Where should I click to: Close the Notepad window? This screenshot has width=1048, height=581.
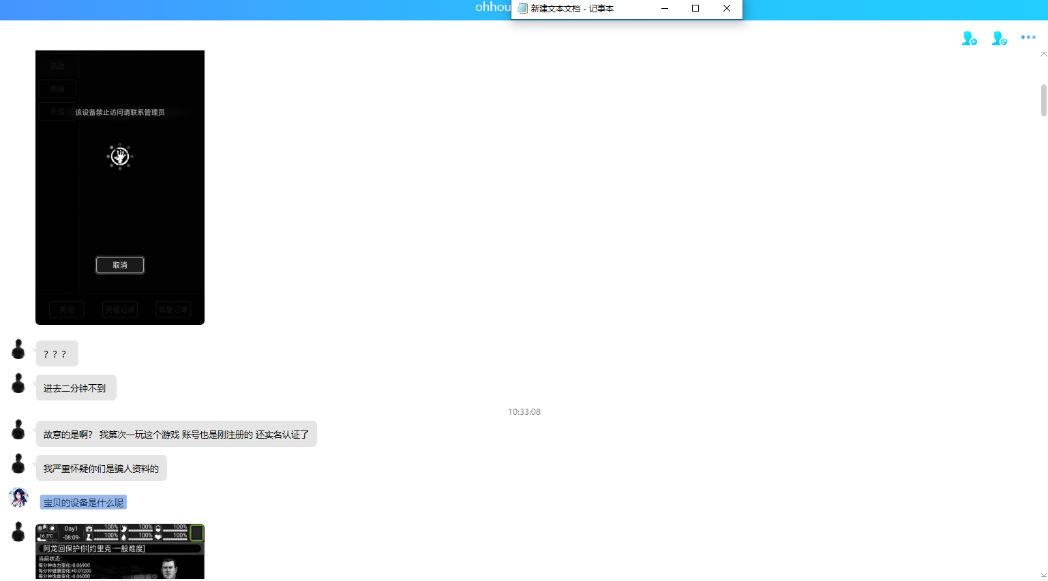click(727, 8)
